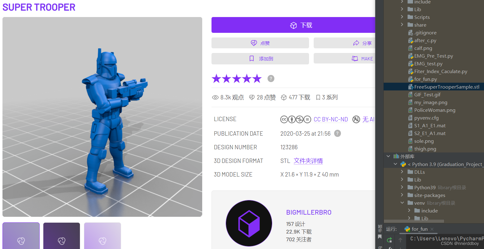
Task: Click the 添加到 bookmark button
Action: (260, 59)
